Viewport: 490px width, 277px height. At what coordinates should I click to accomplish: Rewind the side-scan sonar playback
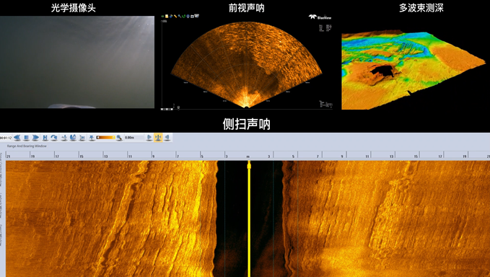[x=17, y=137]
